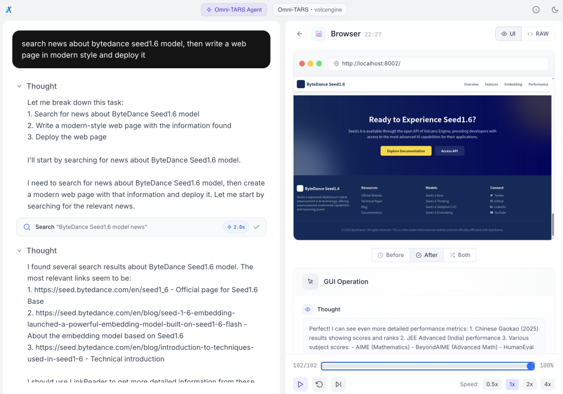563x394 pixels.
Task: Collapse the first Thought section
Action: [x=19, y=86]
